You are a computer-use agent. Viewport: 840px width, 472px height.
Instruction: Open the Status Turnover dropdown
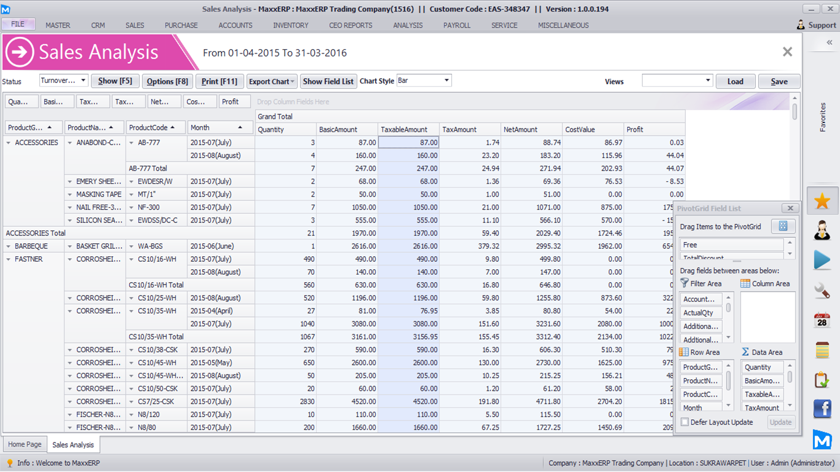(83, 81)
